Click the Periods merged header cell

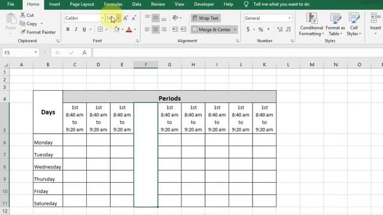[x=169, y=97]
